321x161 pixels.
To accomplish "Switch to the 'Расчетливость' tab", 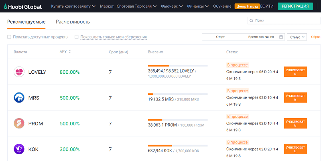I will point(73,22).
